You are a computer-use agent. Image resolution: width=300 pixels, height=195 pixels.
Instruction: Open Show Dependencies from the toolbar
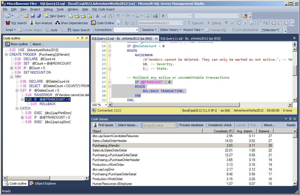tap(71, 23)
